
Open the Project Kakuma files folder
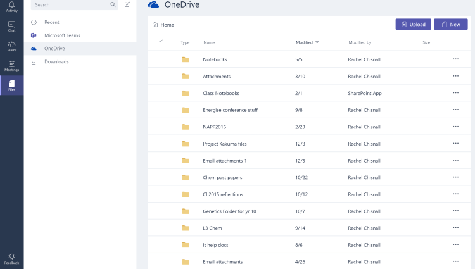pyautogui.click(x=224, y=144)
